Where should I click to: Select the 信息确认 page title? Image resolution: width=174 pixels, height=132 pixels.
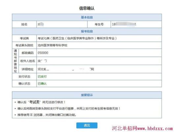click(x=87, y=8)
